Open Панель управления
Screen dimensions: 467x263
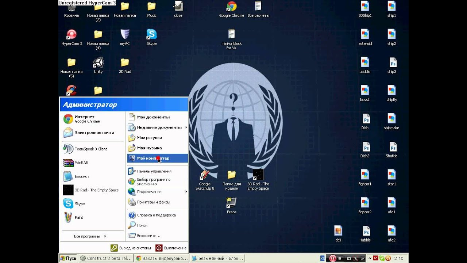coord(157,171)
